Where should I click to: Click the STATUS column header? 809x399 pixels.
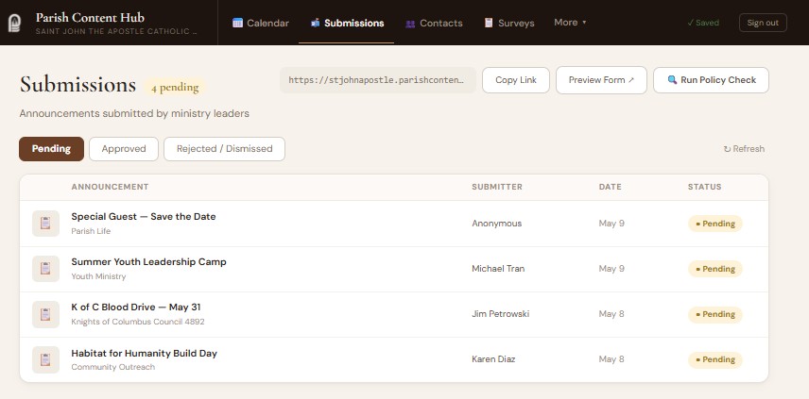coord(704,187)
